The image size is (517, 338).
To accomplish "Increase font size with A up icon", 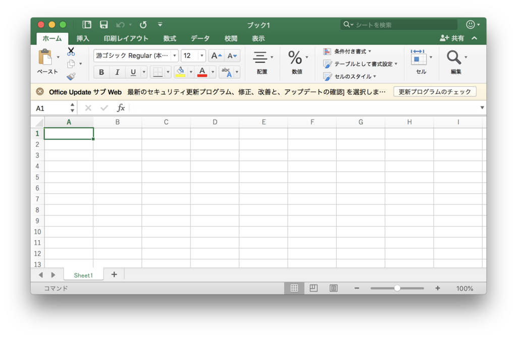I will point(216,55).
